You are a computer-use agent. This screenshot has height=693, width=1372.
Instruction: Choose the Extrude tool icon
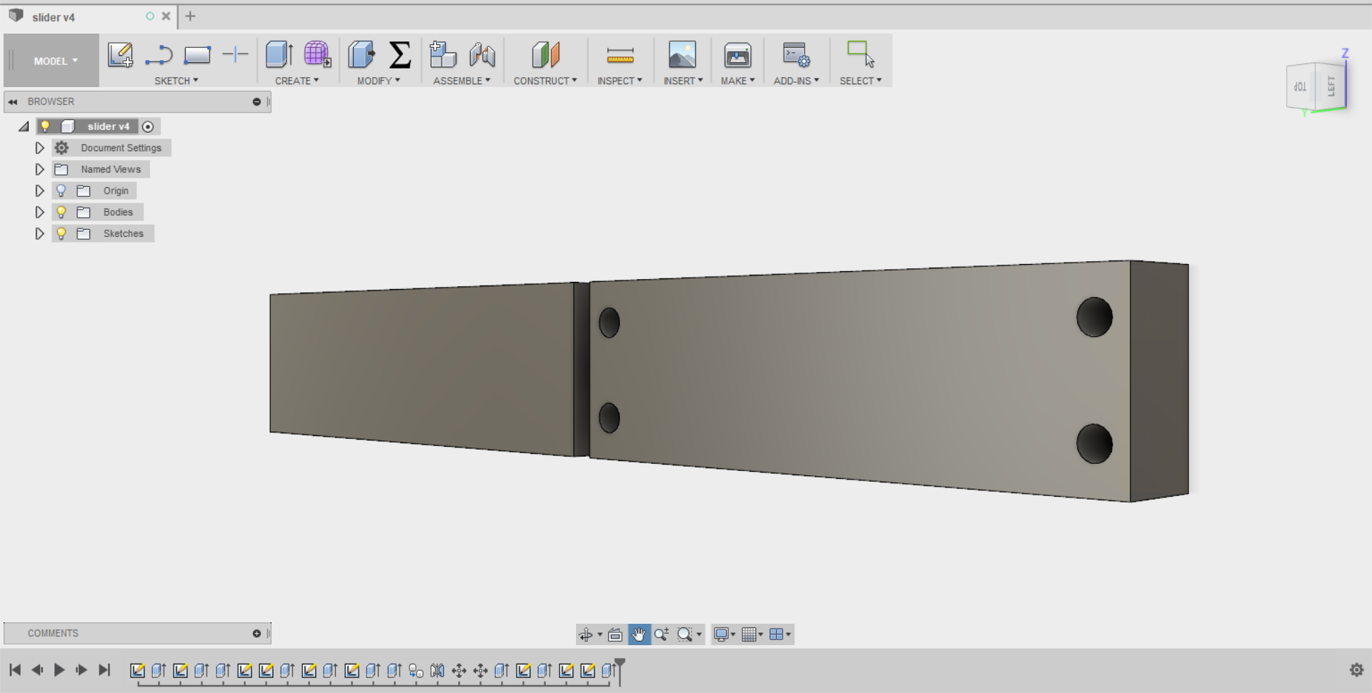point(279,54)
